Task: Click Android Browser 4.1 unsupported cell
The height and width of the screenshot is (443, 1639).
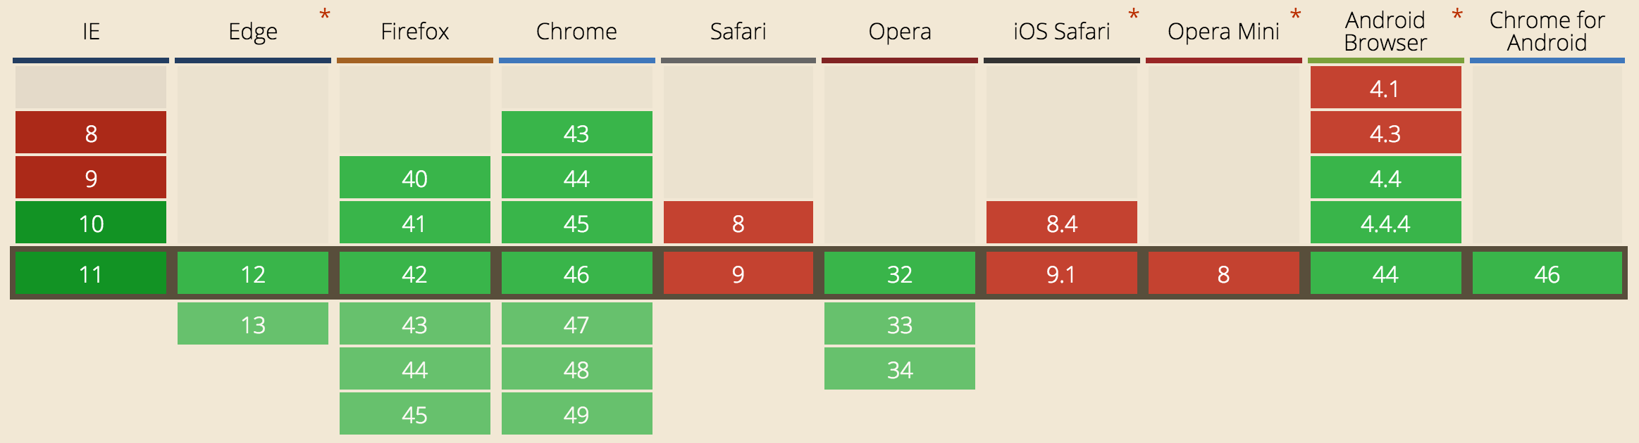Action: 1386,88
